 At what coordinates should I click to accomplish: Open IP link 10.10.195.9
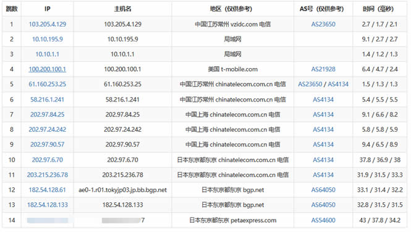(x=48, y=39)
